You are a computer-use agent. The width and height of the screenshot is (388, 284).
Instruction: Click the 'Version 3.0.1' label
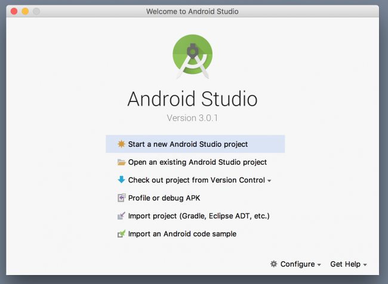(x=192, y=118)
